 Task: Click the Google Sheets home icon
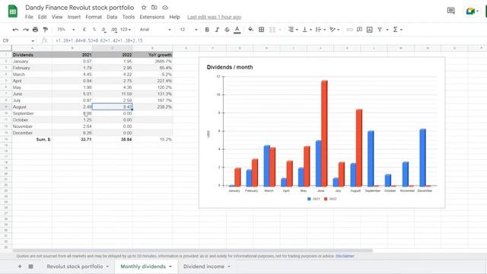(13, 11)
